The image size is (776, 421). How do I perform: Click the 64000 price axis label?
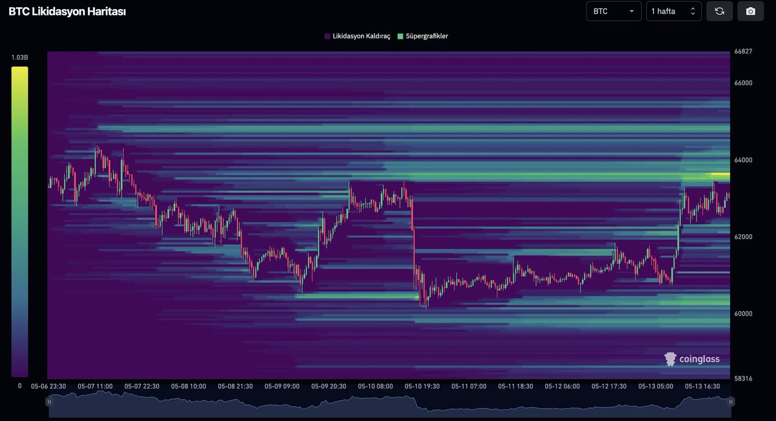pyautogui.click(x=742, y=160)
